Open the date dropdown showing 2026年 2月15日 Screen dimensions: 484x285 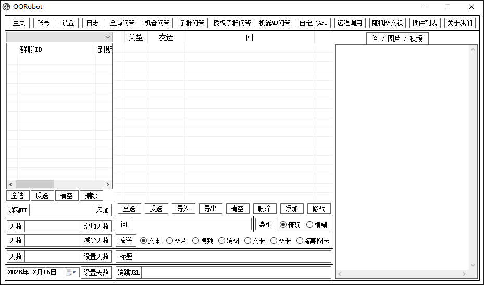point(75,272)
